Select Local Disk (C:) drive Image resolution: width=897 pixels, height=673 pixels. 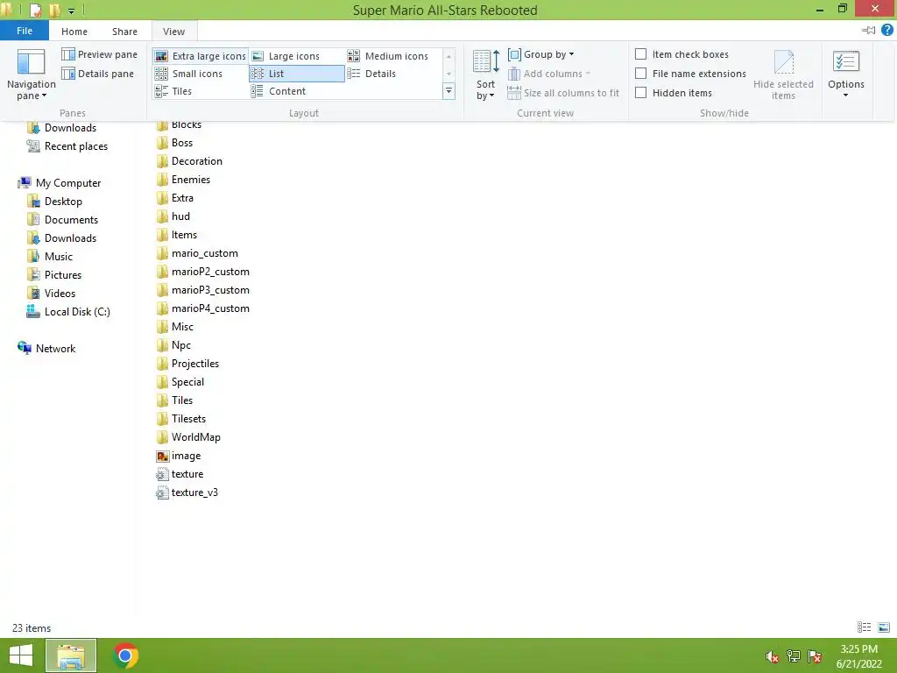pos(68,312)
